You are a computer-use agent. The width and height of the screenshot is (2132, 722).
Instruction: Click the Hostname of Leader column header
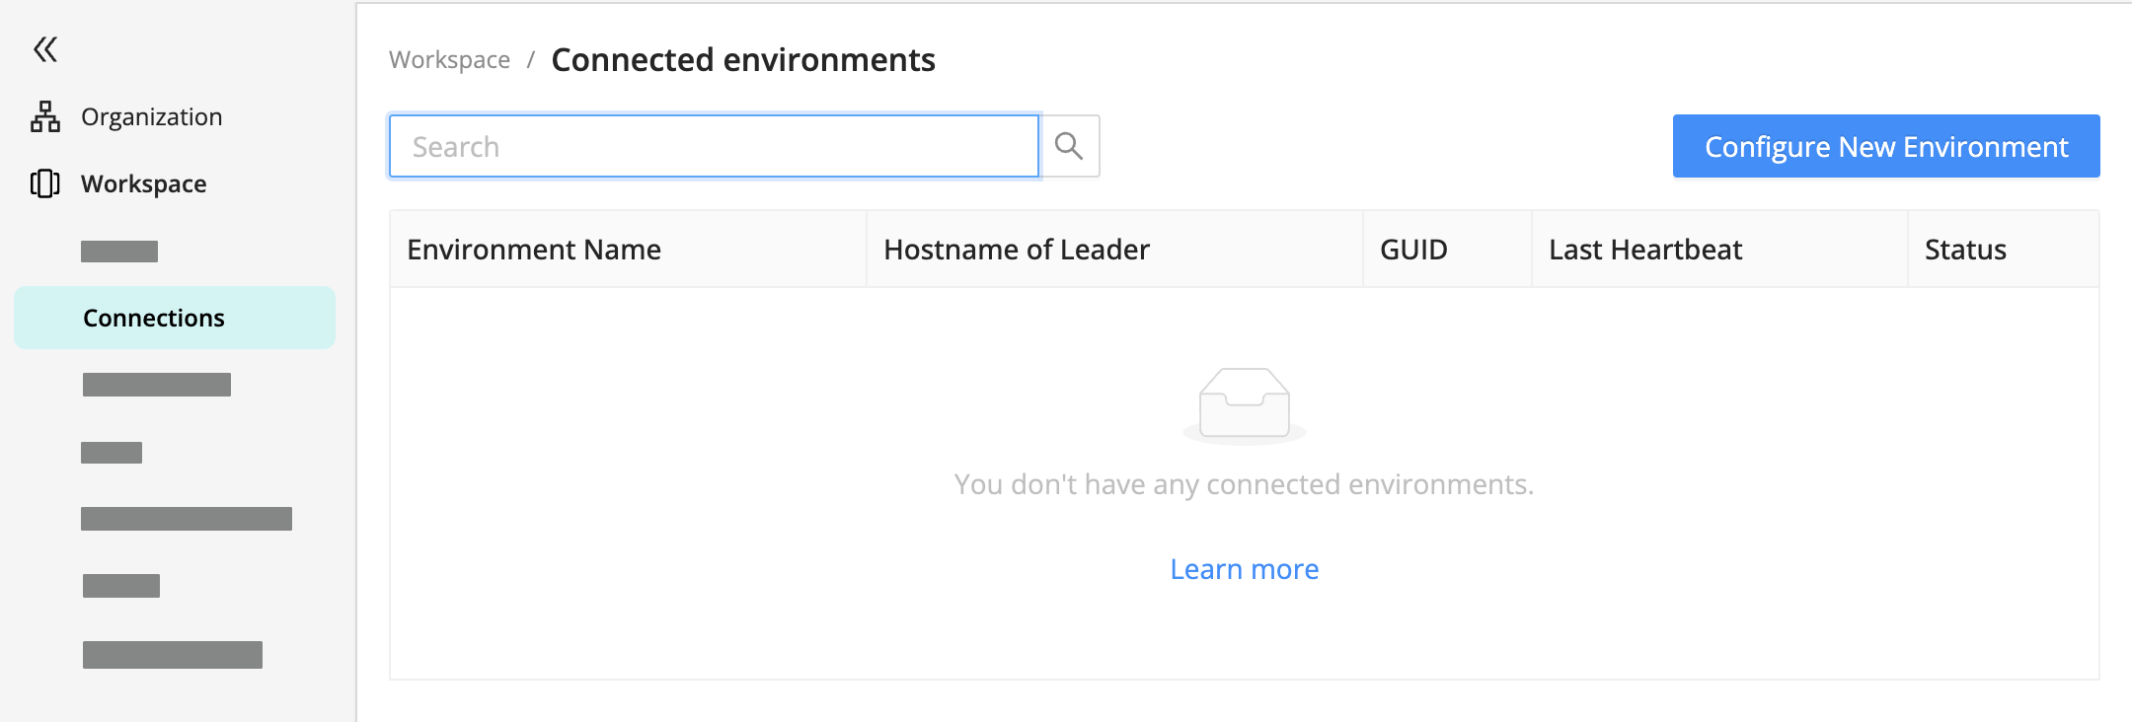pyautogui.click(x=1016, y=249)
